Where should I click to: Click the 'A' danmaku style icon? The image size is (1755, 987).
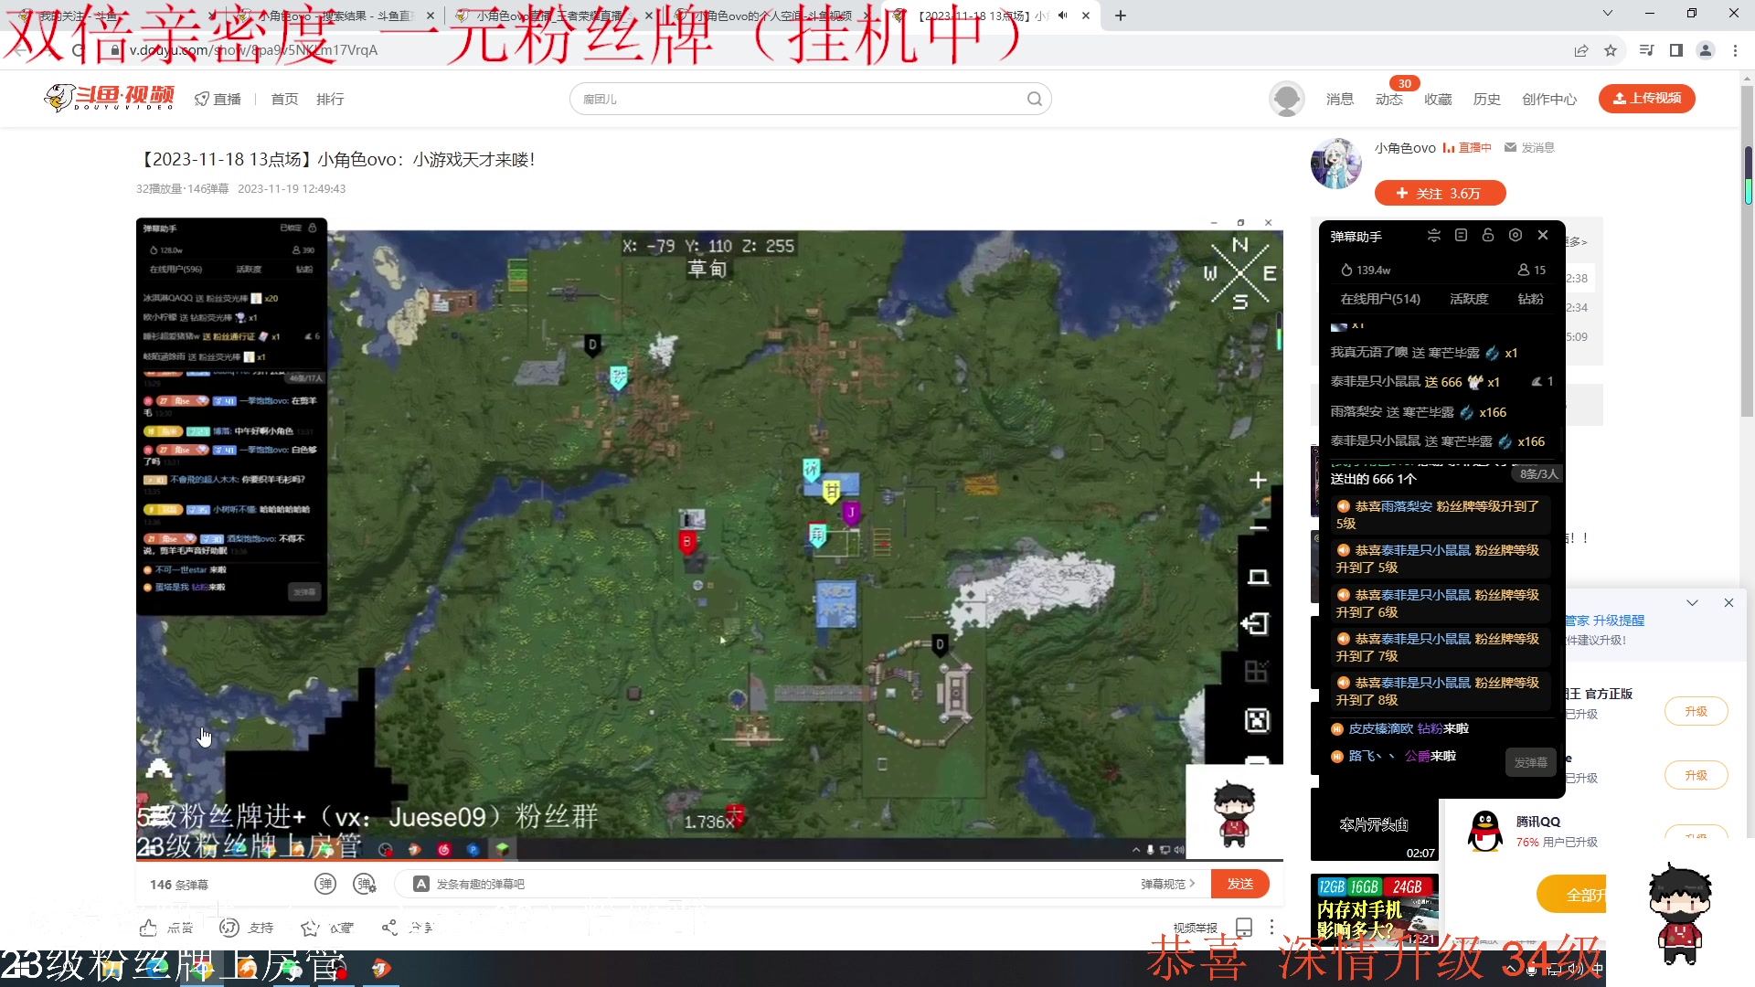pyautogui.click(x=421, y=883)
